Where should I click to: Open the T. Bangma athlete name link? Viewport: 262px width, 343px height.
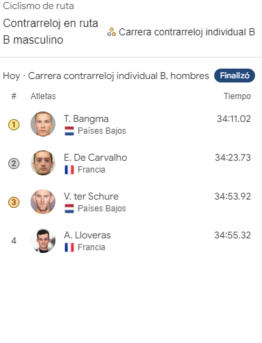pyautogui.click(x=86, y=118)
